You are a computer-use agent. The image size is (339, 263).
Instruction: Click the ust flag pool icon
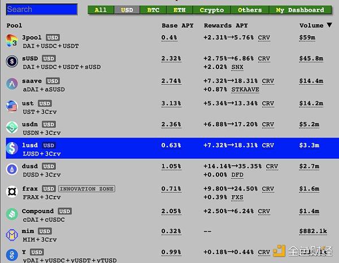(12, 106)
